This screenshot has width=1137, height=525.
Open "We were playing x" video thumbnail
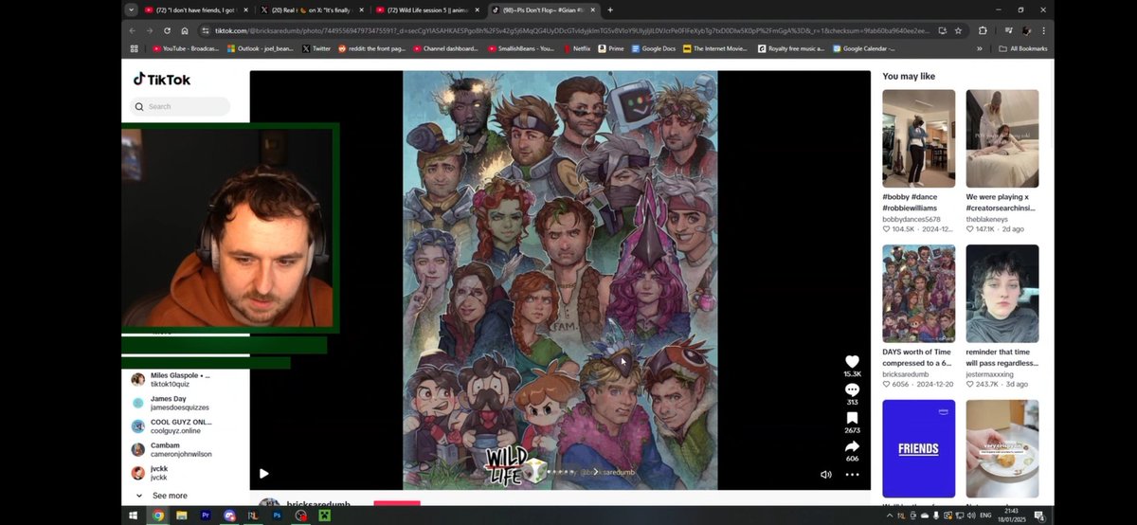1002,138
